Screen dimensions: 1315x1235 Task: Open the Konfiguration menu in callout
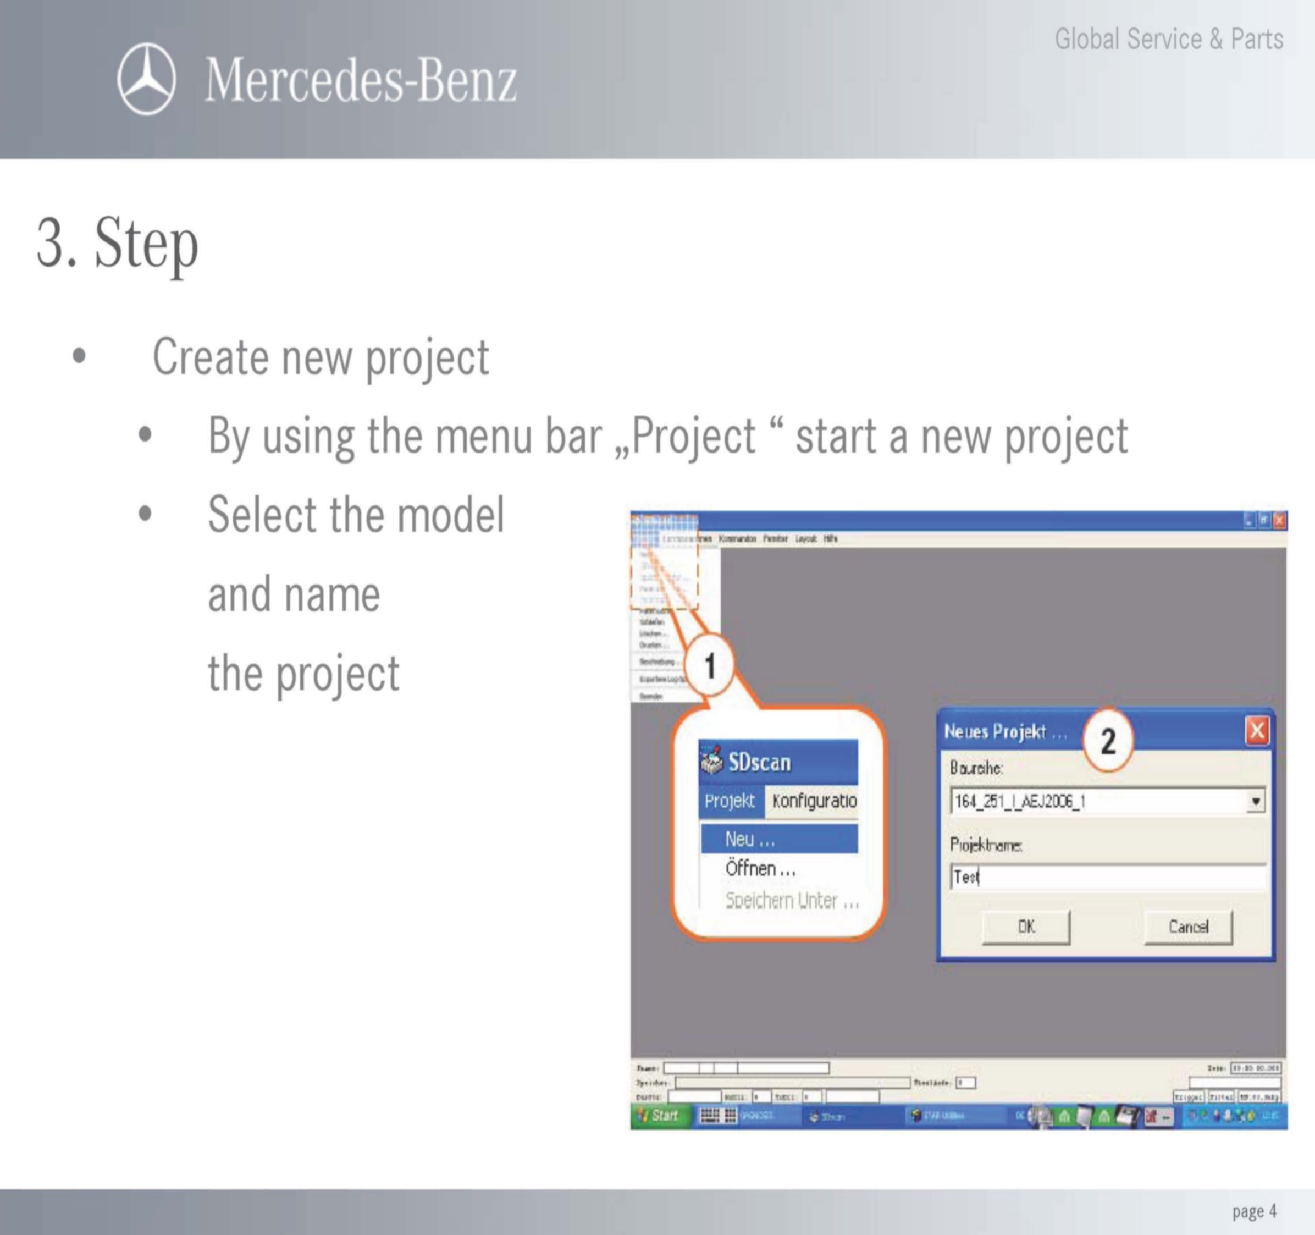click(x=814, y=801)
